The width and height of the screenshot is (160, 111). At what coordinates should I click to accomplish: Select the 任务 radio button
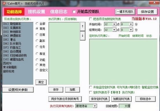(x=37, y=47)
